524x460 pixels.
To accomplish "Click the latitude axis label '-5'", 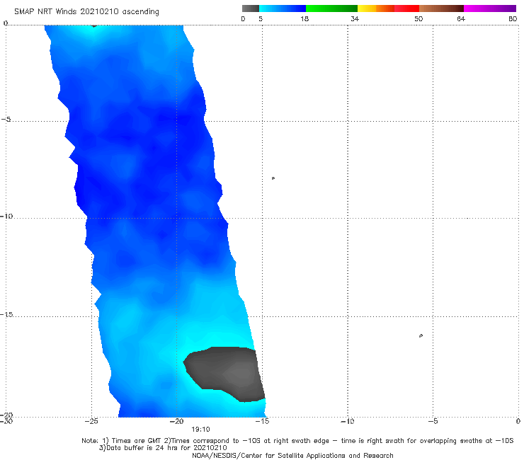I will [x=6, y=120].
